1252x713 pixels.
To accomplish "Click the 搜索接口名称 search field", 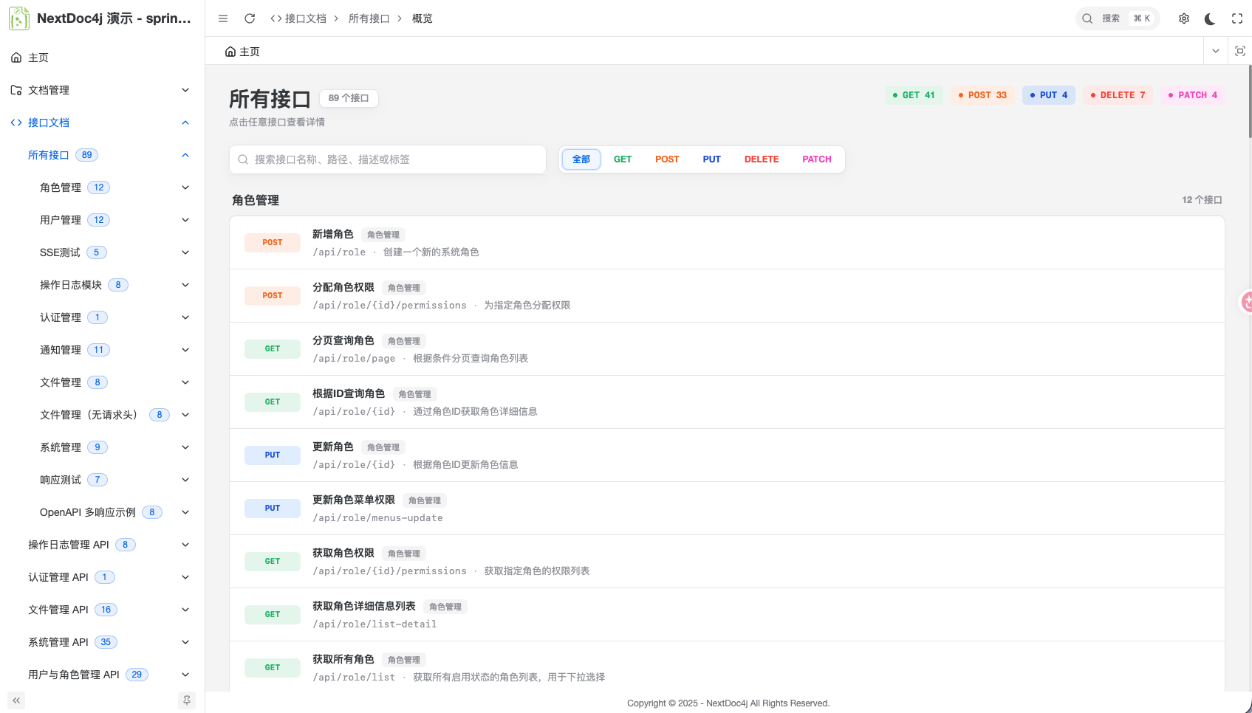I will pos(388,159).
